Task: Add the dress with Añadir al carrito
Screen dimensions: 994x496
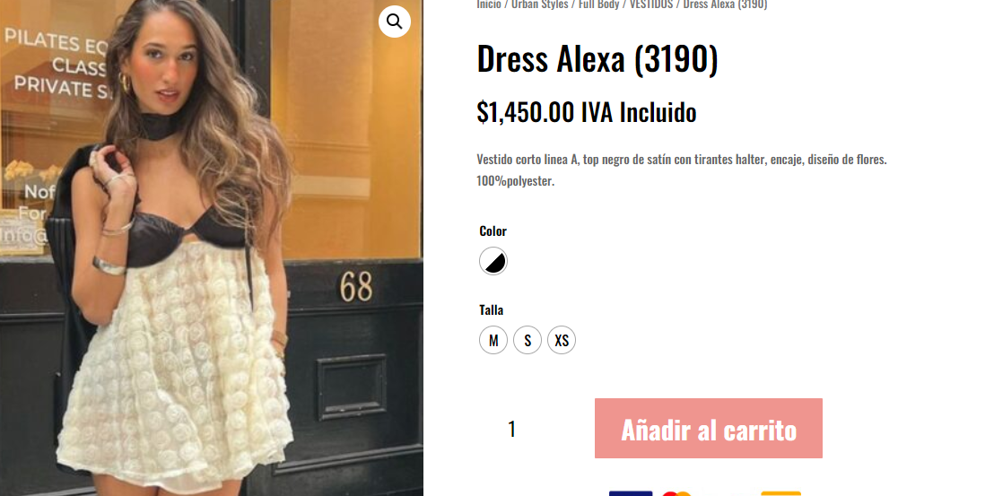Action: click(708, 428)
